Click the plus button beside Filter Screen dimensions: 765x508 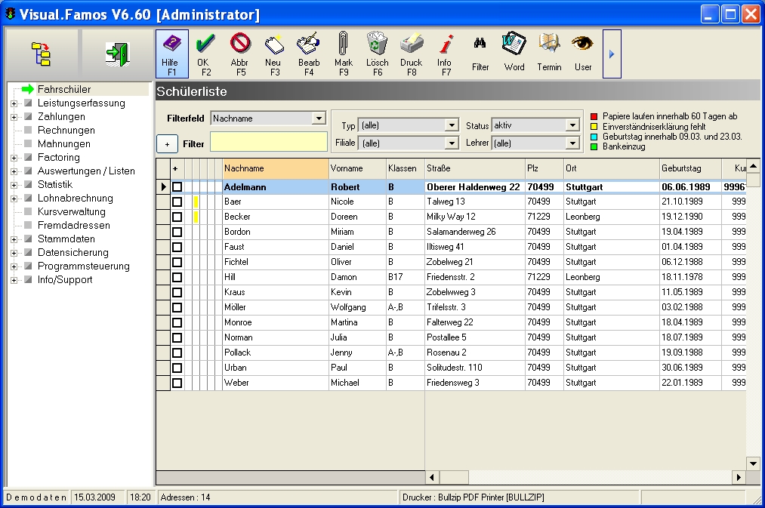167,143
